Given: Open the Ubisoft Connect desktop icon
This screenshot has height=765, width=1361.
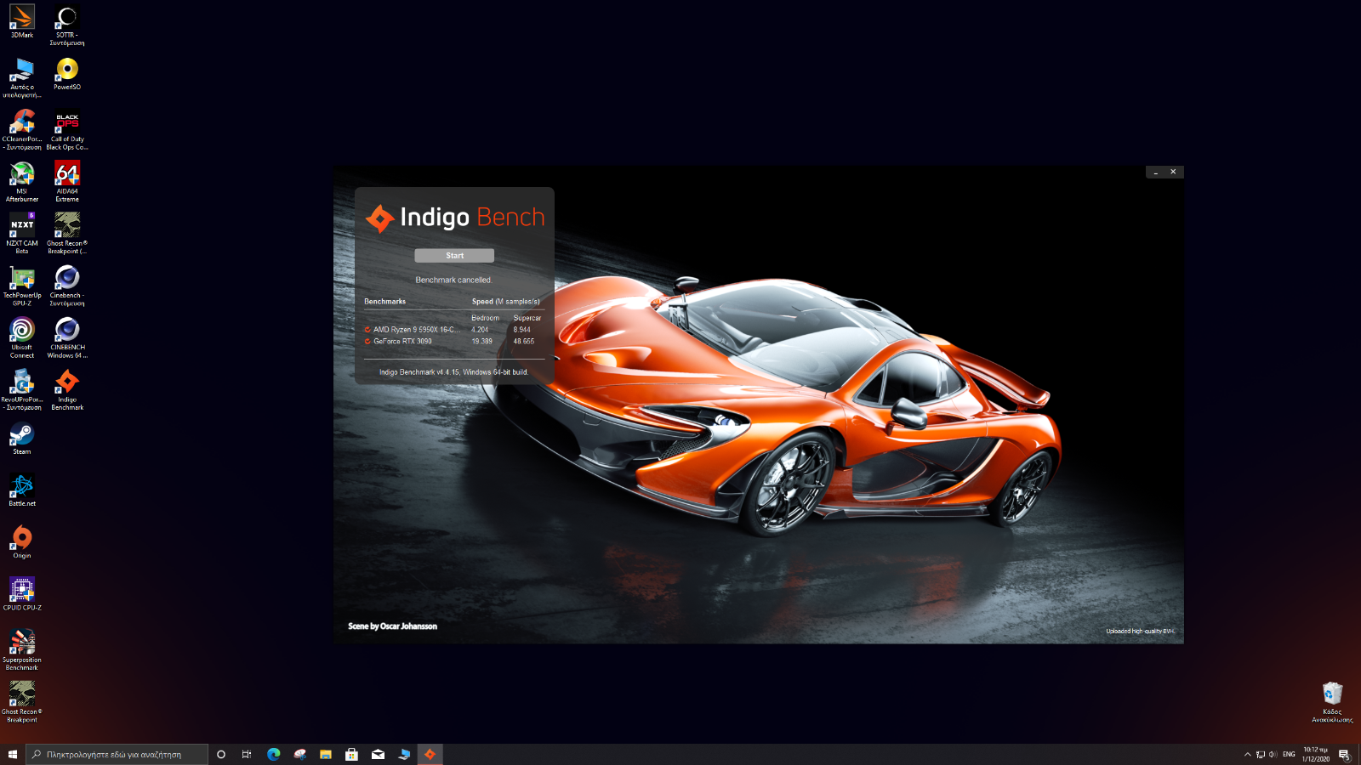Looking at the screenshot, I should point(22,337).
